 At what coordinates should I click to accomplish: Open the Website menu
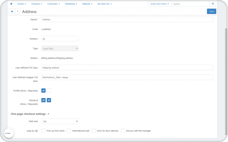tap(87, 4)
